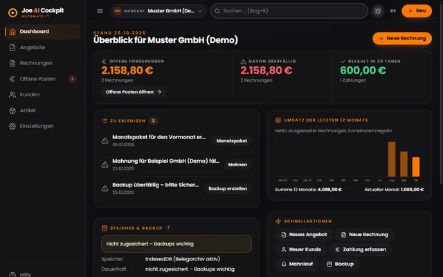The height and width of the screenshot is (277, 443).
Task: Click the list icon beside Zu erledigen
Action: tap(105, 121)
